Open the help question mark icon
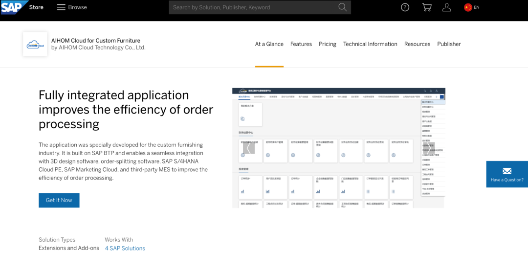528x253 pixels. point(405,7)
